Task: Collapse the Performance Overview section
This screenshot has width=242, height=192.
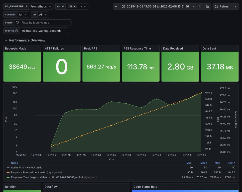Action: point(6,40)
